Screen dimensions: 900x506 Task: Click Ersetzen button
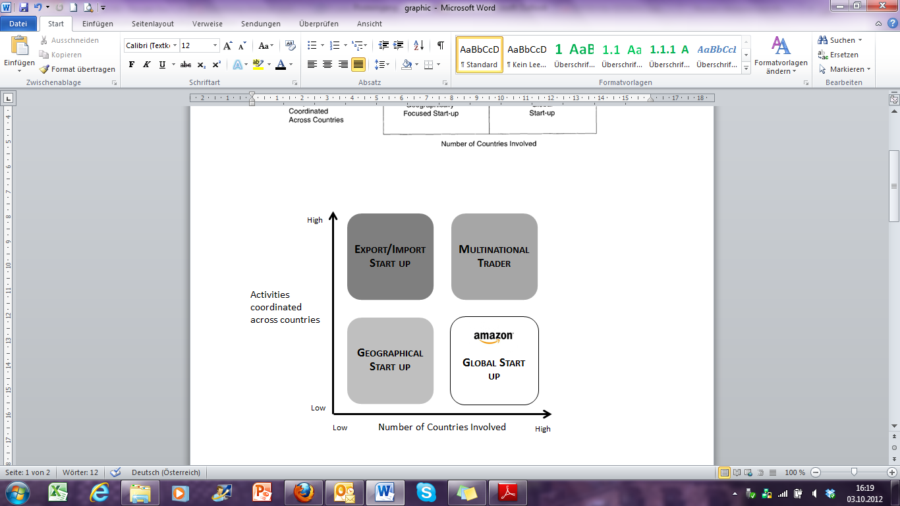pyautogui.click(x=838, y=55)
